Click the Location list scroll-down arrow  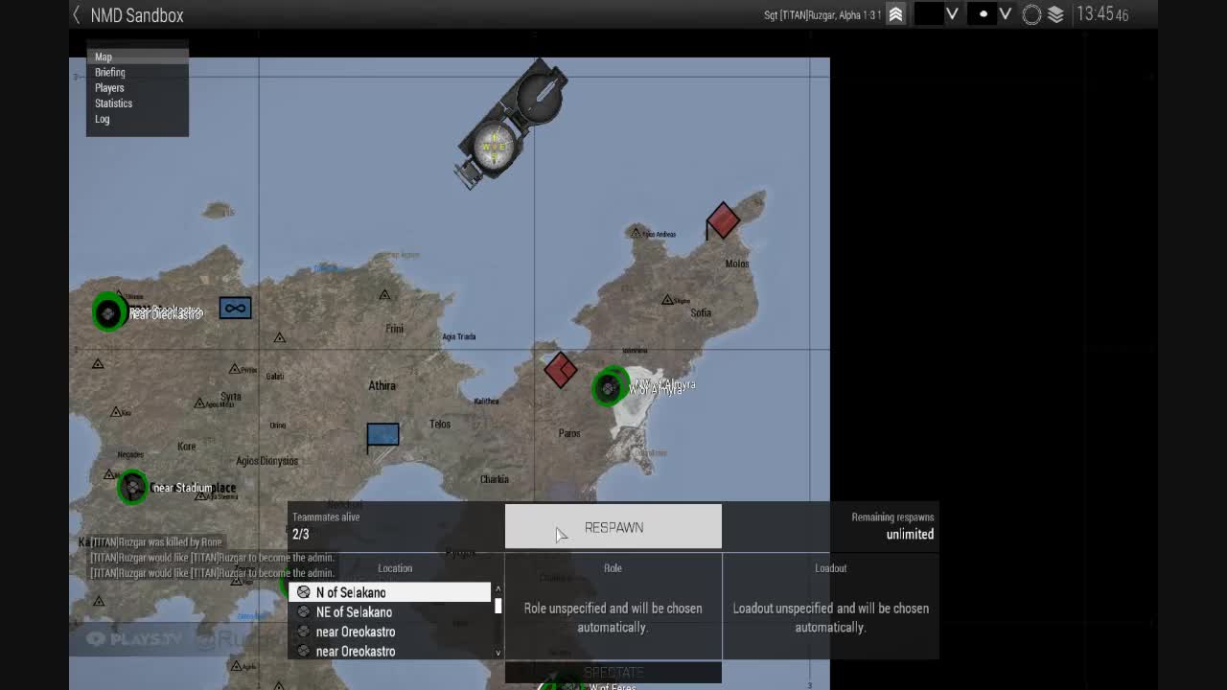tap(498, 653)
